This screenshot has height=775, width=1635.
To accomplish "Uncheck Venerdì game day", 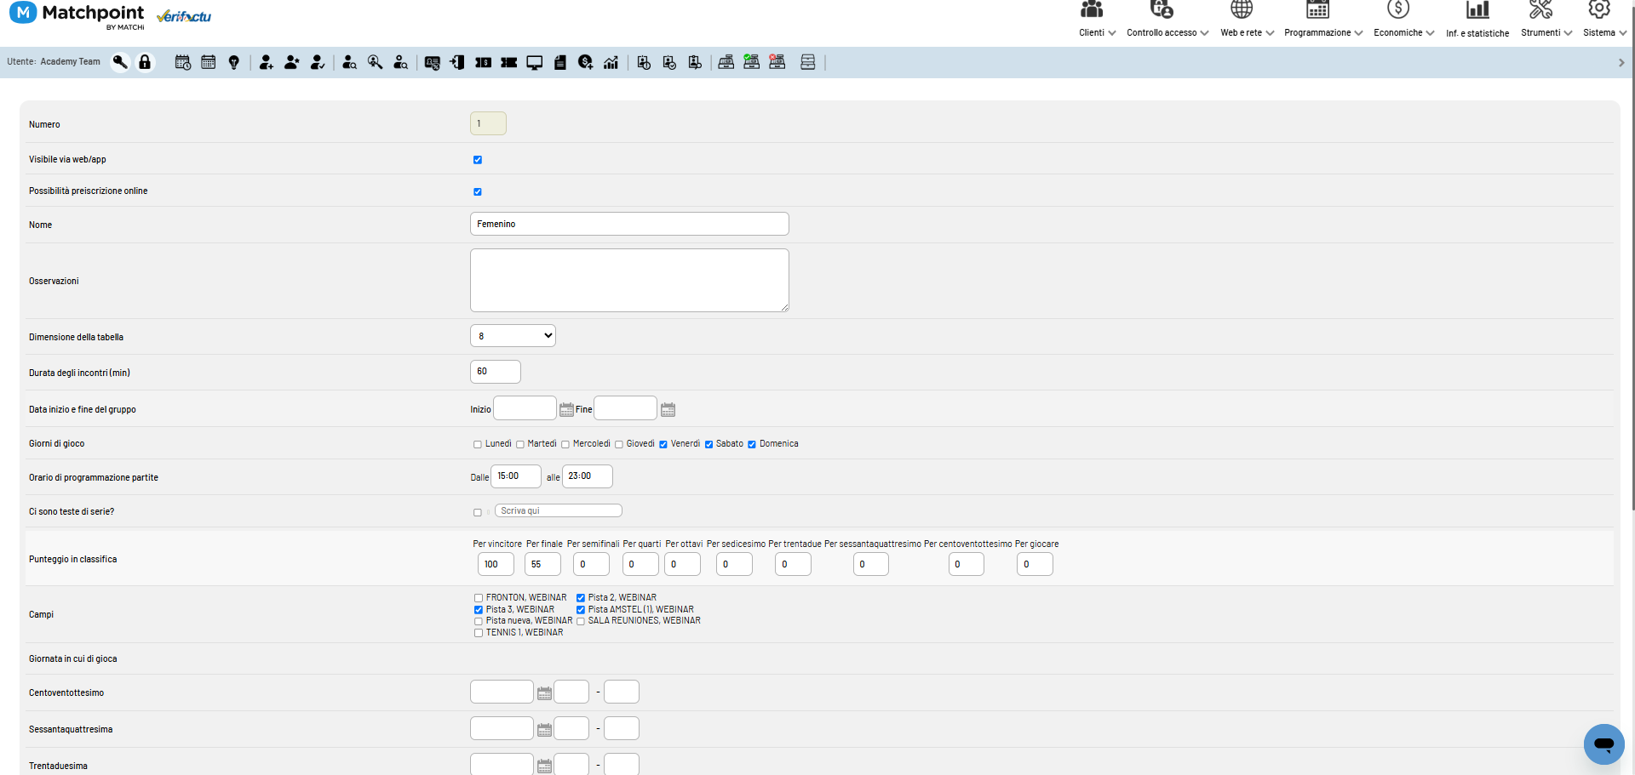I will click(x=663, y=444).
